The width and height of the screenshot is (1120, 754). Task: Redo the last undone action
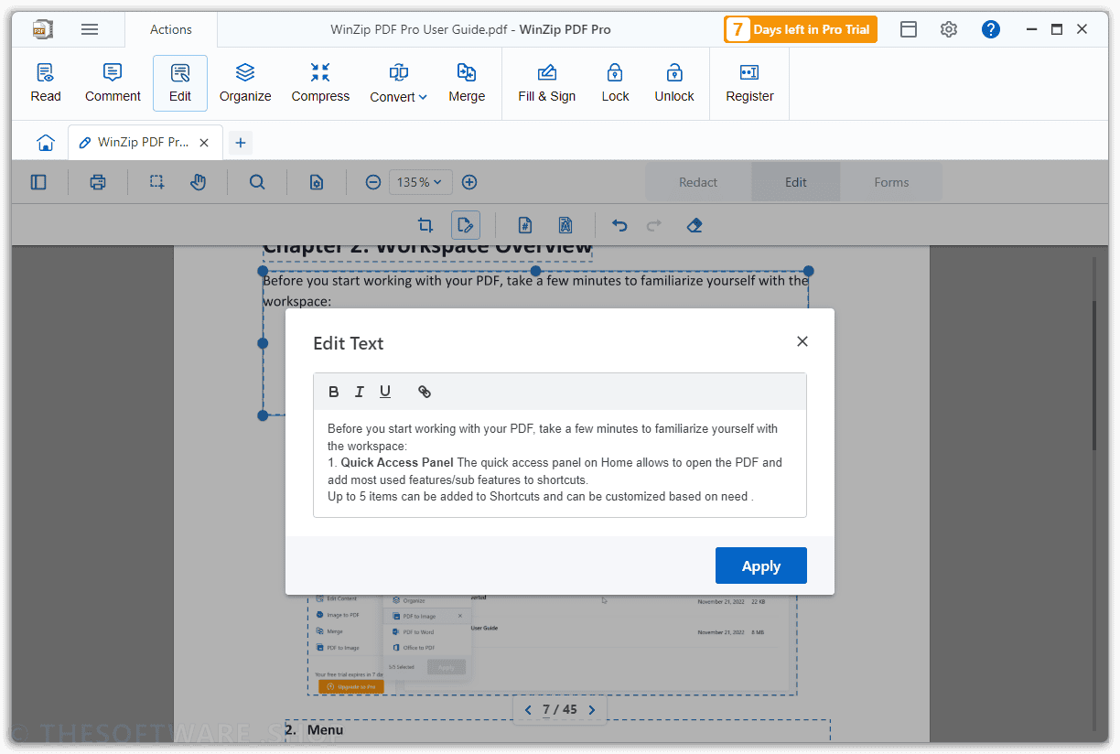[x=654, y=225]
